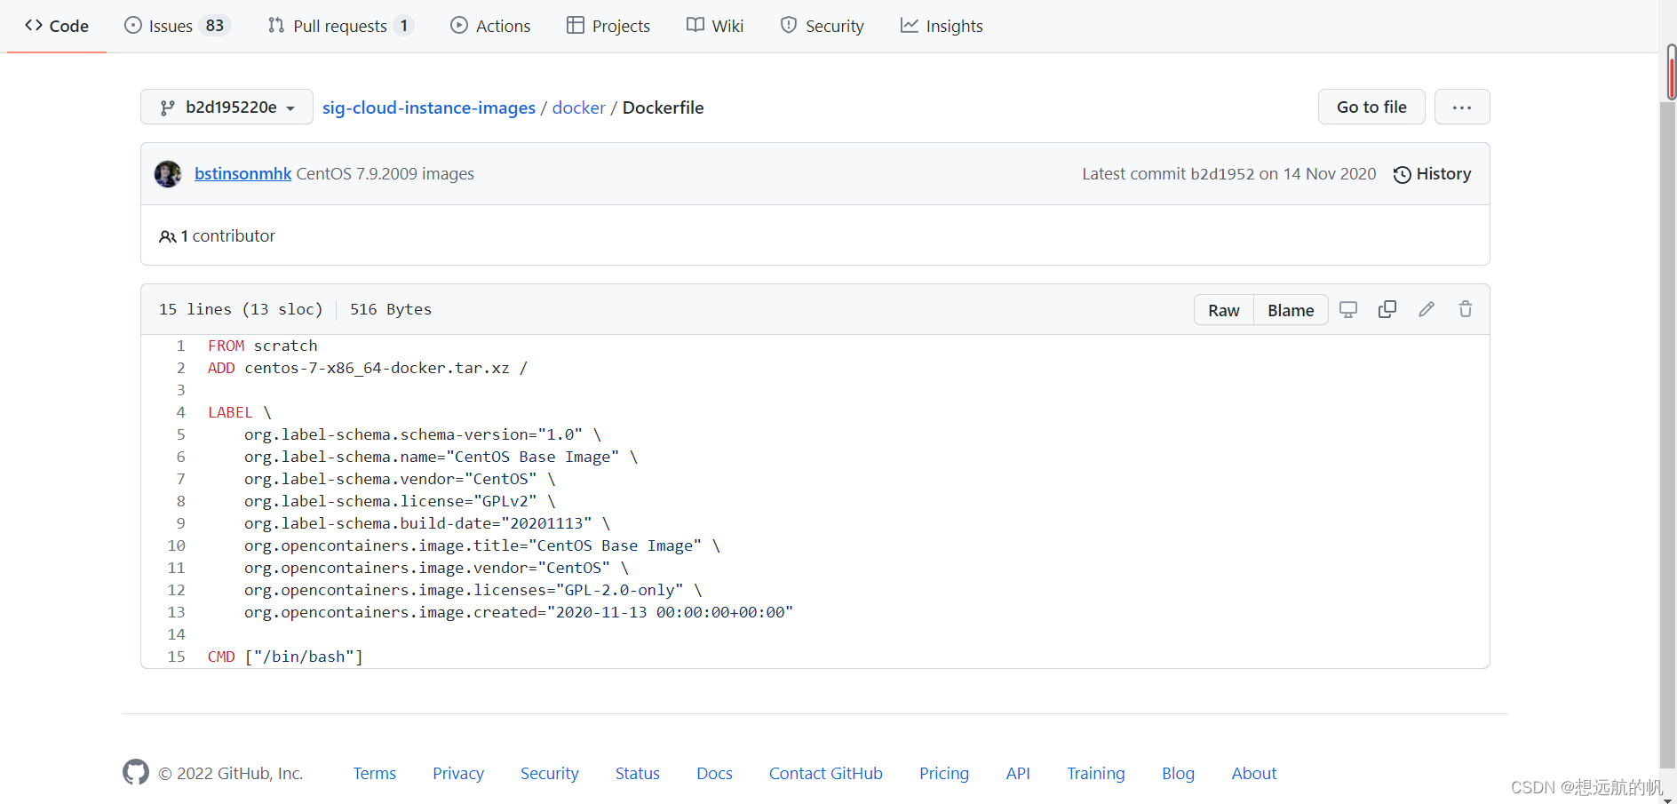This screenshot has width=1677, height=804.
Task: Open sig-cloud-instance-images repository breadcrumb
Action: pyautogui.click(x=429, y=107)
